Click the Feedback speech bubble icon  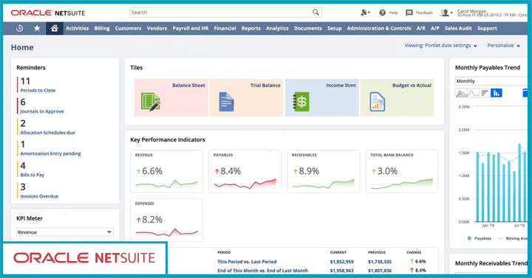tap(409, 13)
